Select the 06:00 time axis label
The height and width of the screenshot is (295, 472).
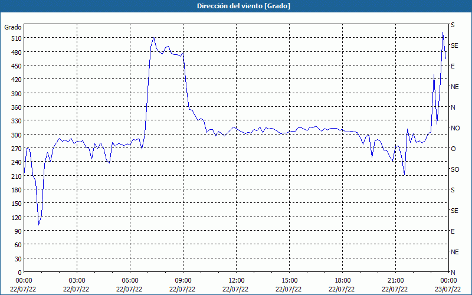[x=130, y=281]
